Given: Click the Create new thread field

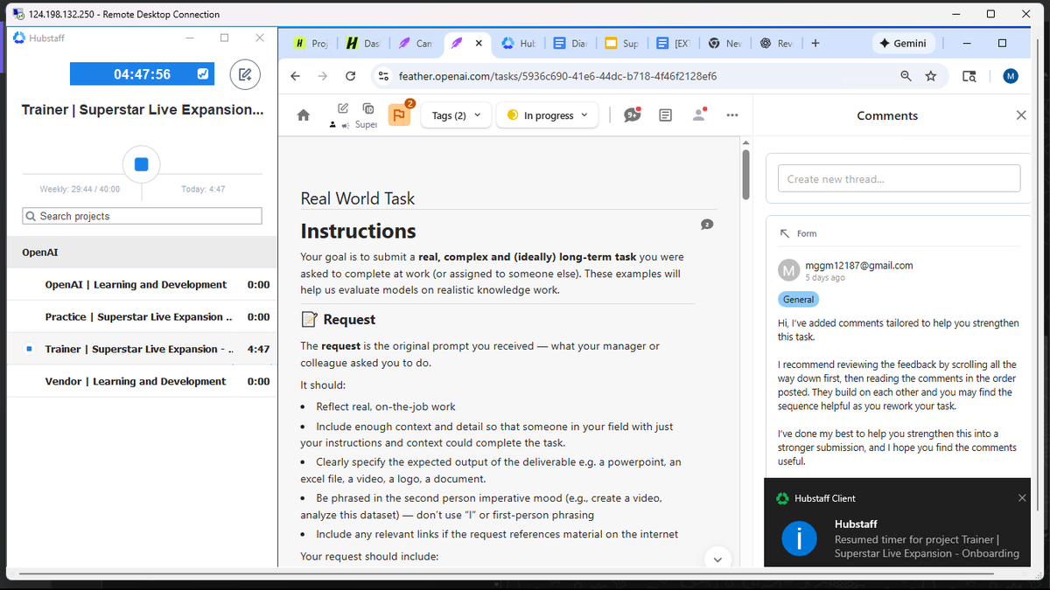Looking at the screenshot, I should (x=899, y=178).
